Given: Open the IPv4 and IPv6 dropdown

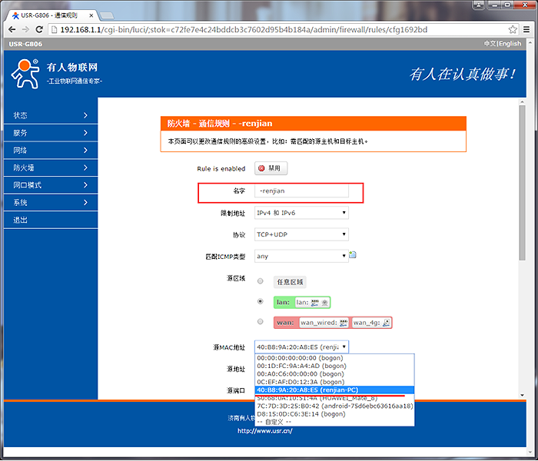Looking at the screenshot, I should [301, 213].
